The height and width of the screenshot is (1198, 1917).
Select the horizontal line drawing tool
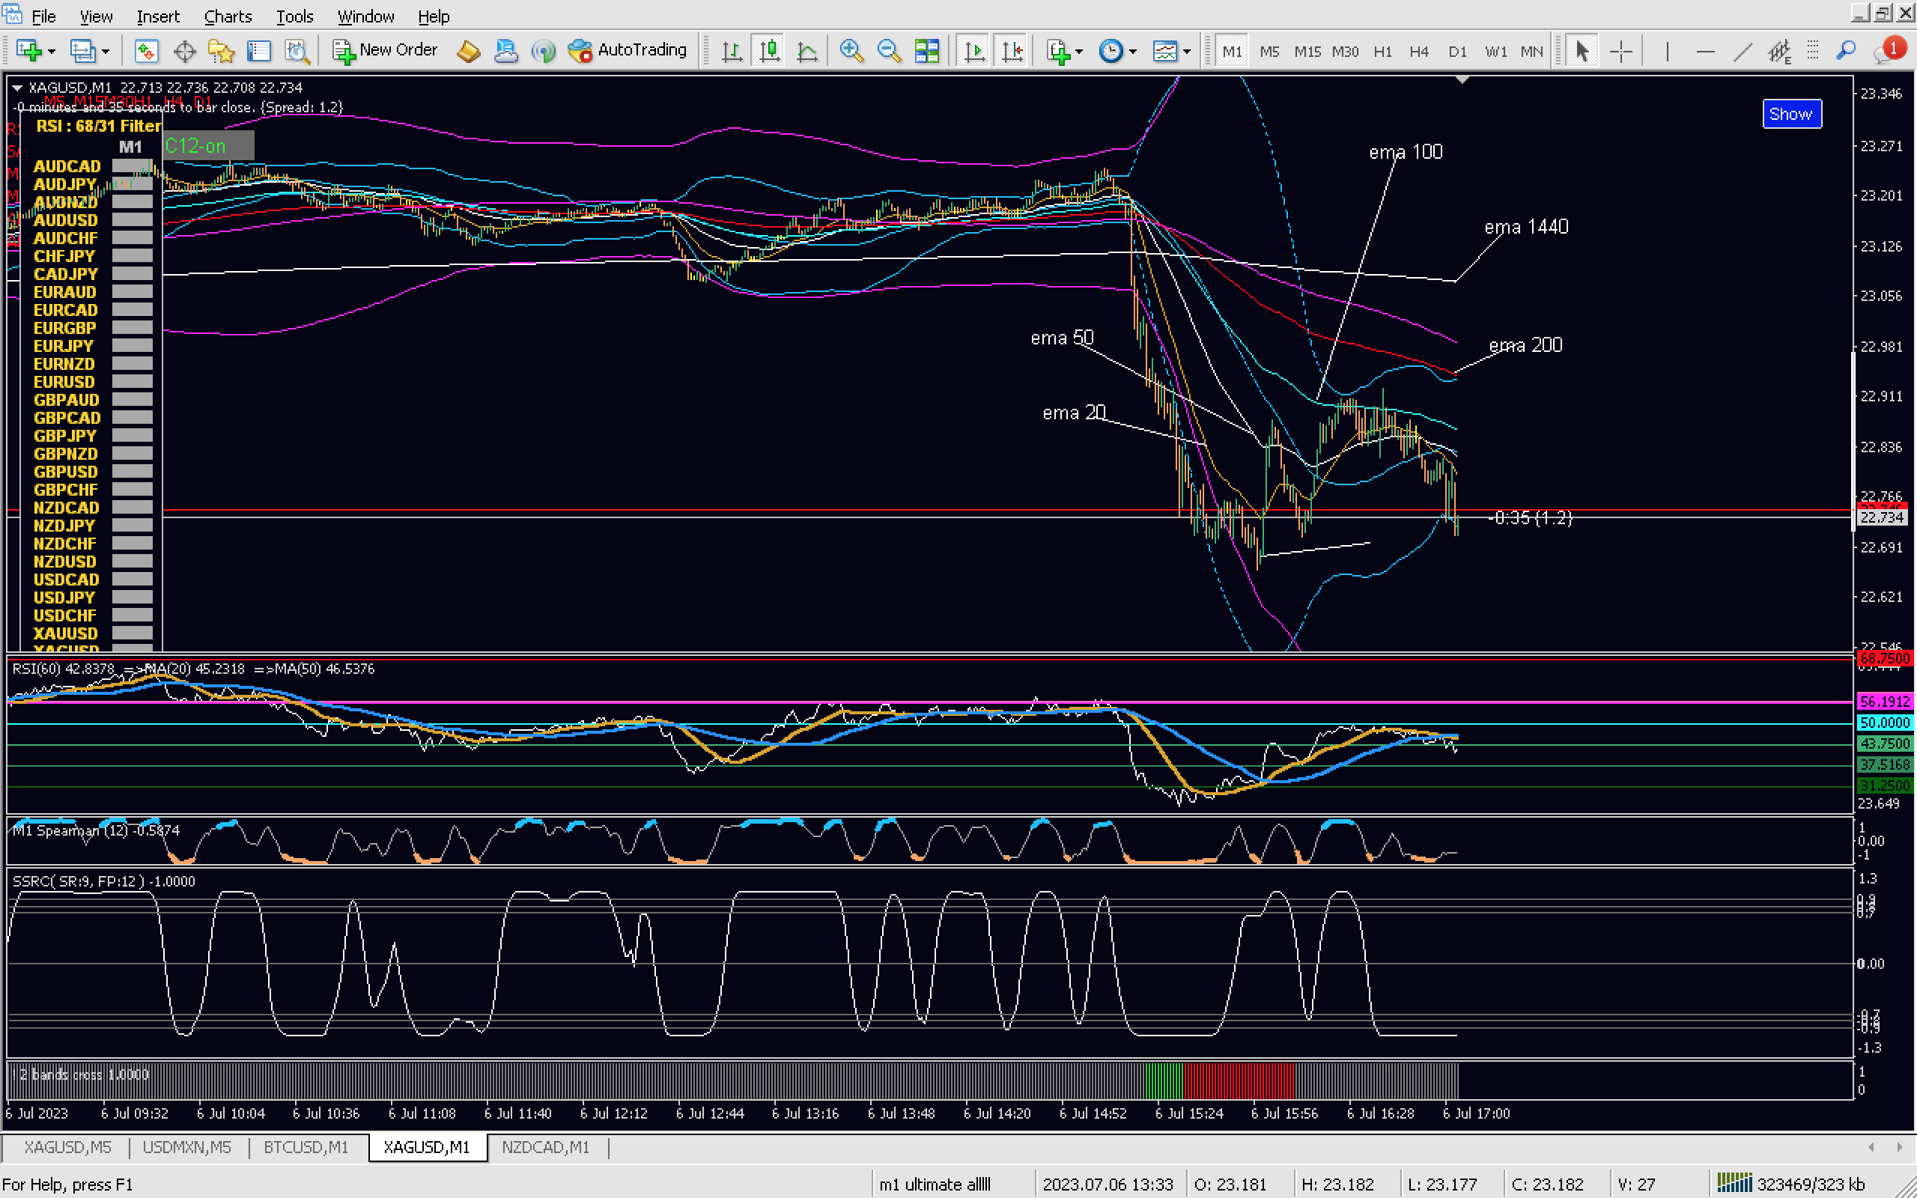coord(1704,52)
